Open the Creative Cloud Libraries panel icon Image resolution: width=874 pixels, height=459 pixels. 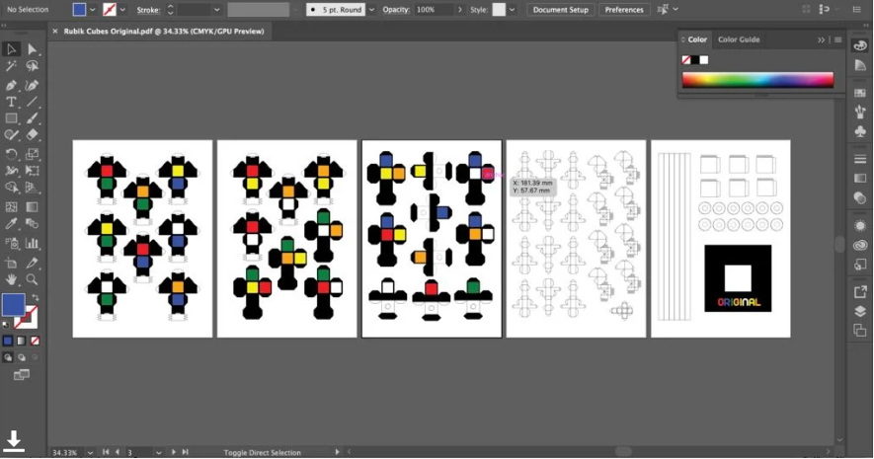coord(860,245)
